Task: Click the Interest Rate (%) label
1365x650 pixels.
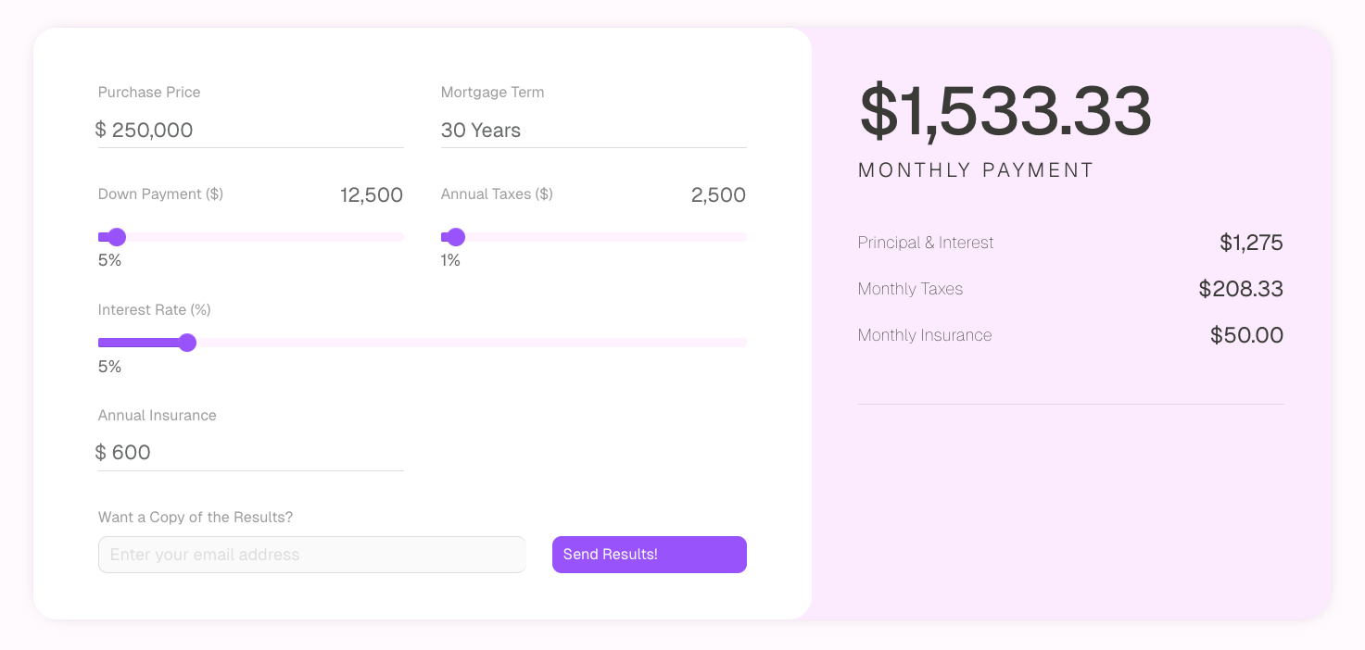Action: click(155, 309)
